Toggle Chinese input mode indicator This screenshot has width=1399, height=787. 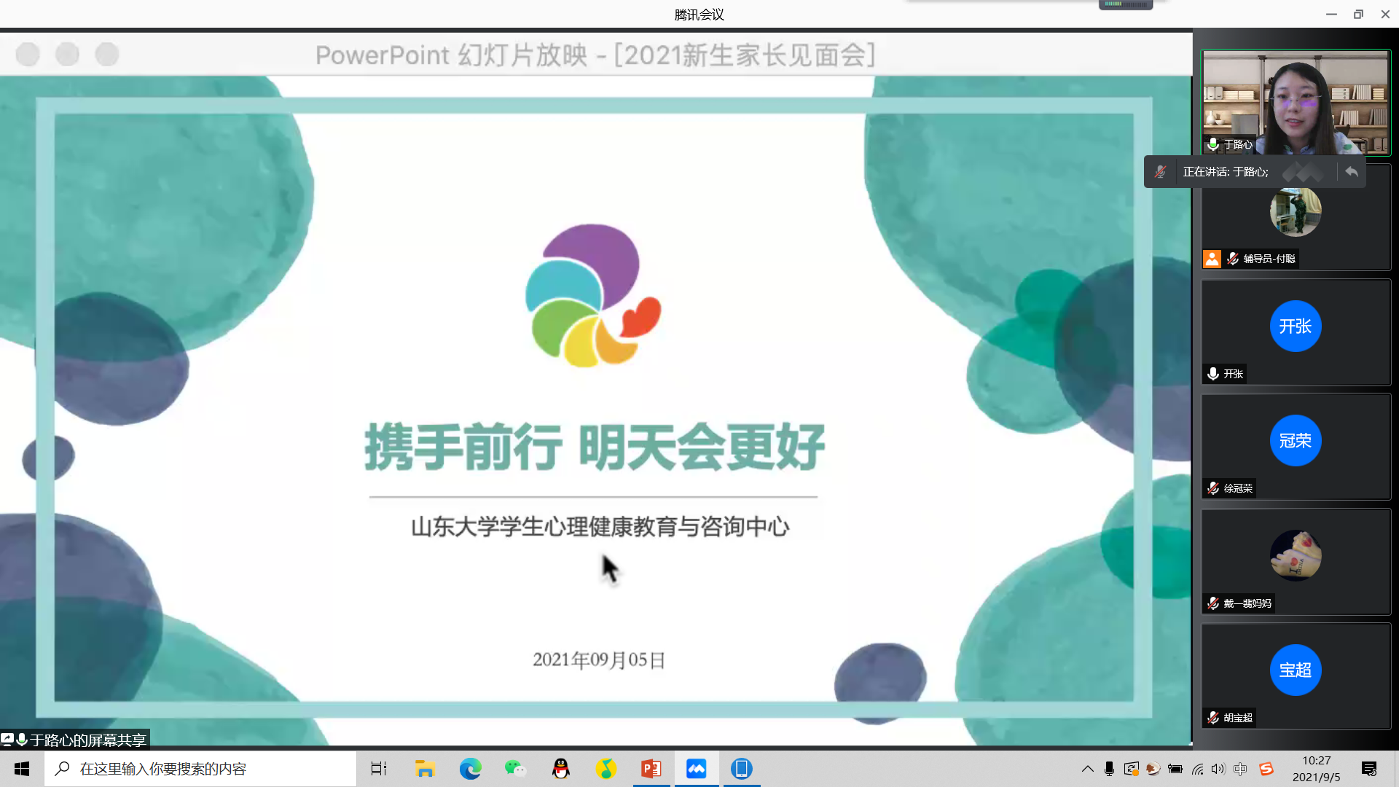click(x=1240, y=769)
